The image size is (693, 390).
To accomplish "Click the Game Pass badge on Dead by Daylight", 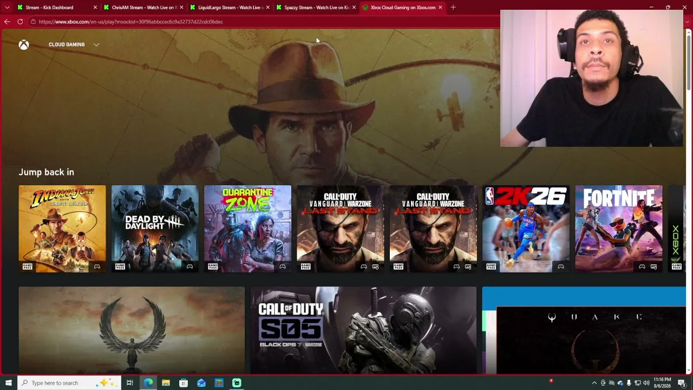I will 120,266.
